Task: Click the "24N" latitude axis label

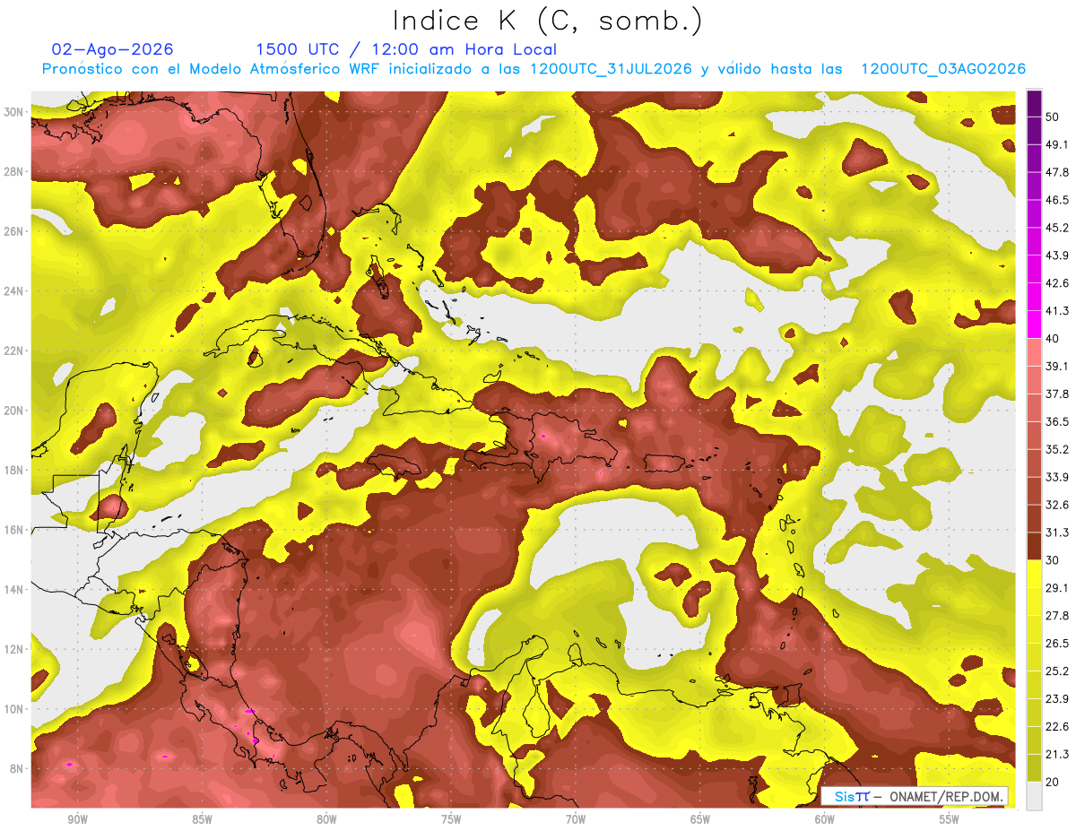Action: pos(14,291)
